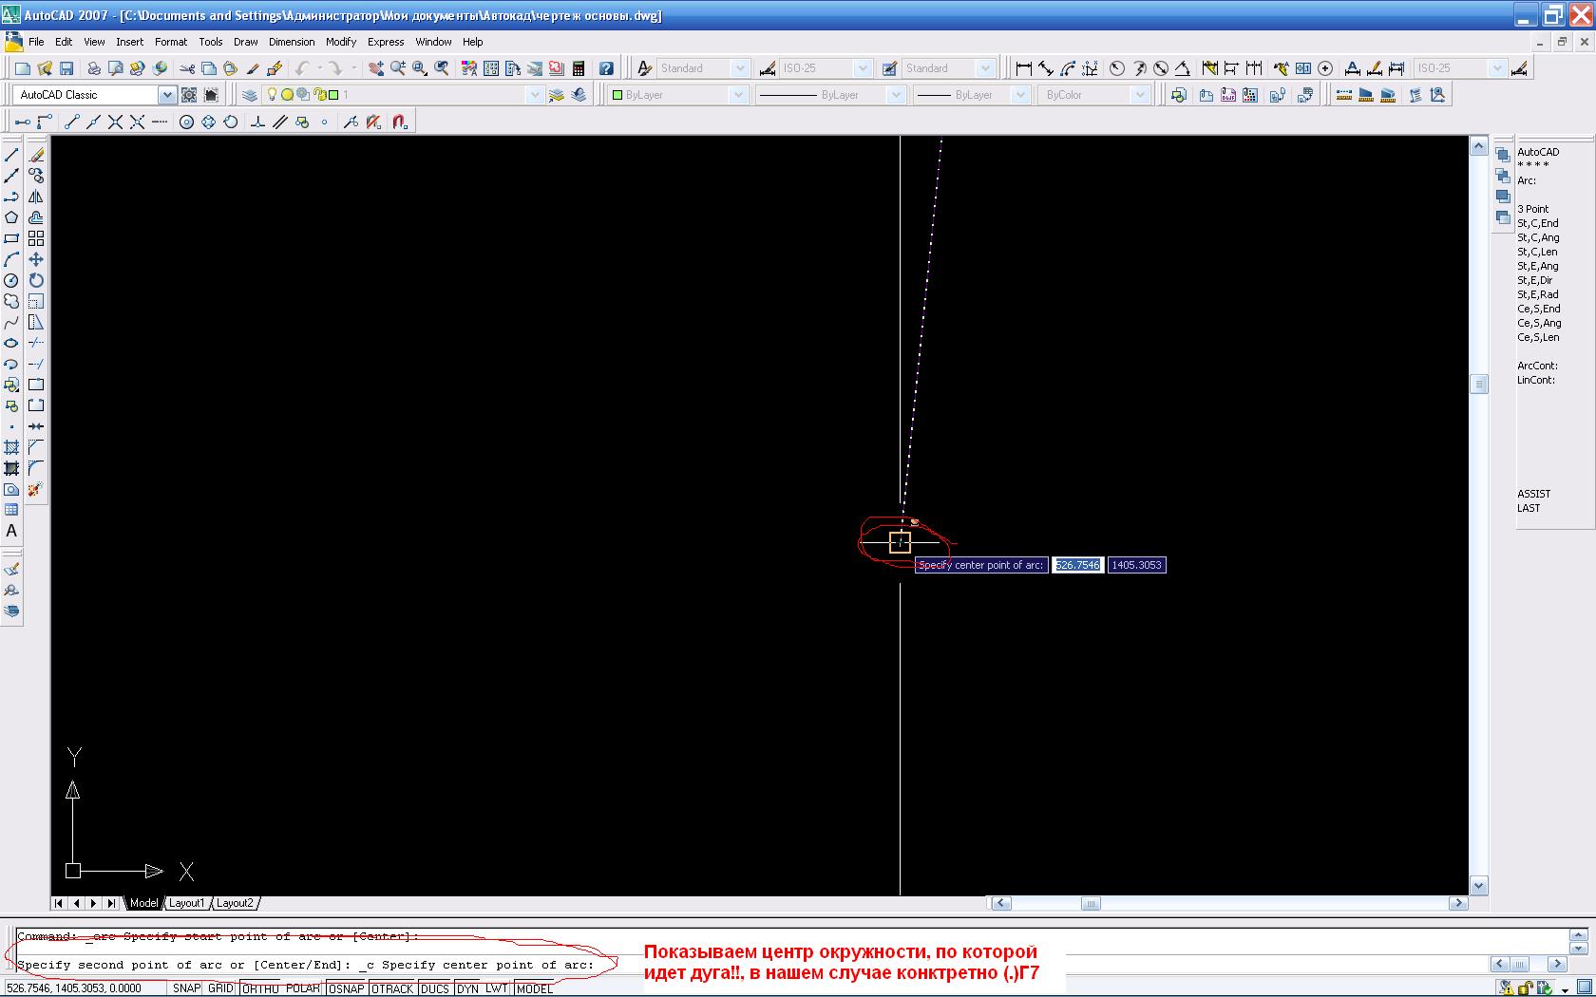Choose St,C,End arc option
This screenshot has height=997, width=1596.
[x=1537, y=223]
